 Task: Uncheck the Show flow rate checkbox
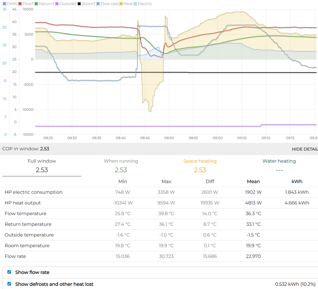click(x=9, y=272)
